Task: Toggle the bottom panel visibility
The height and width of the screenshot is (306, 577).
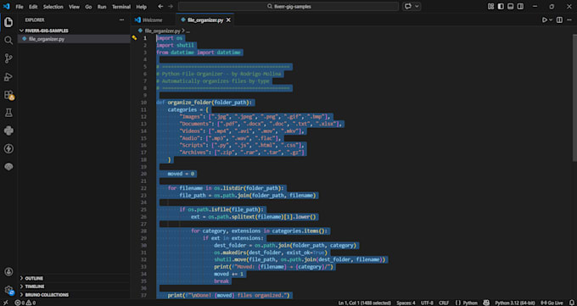Action: coord(511,6)
